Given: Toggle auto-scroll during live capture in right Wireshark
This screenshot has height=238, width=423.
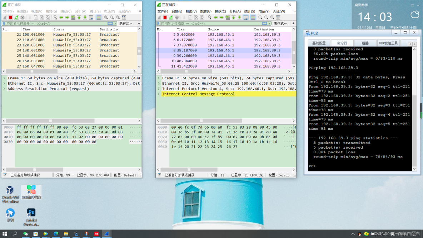Looking at the screenshot, I should point(245,17).
